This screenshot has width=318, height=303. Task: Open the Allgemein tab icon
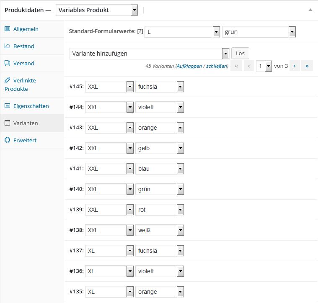point(7,29)
